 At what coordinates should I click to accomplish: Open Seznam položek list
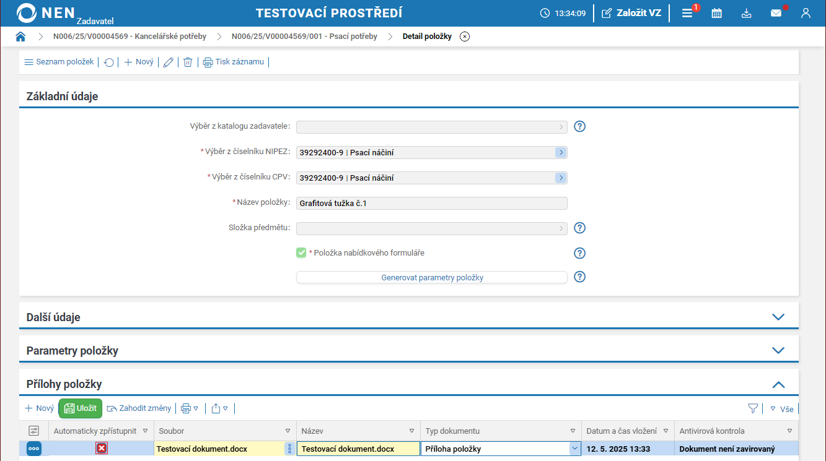(59, 62)
